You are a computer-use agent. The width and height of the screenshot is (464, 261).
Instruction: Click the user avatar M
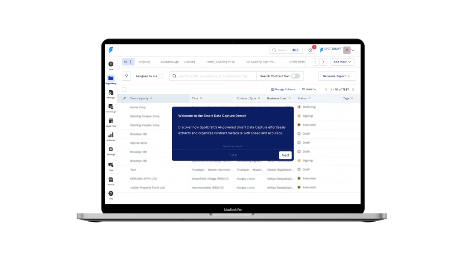tap(347, 50)
